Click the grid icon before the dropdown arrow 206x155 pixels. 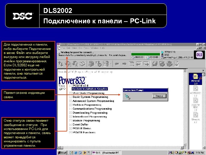pyautogui.click(x=106, y=64)
